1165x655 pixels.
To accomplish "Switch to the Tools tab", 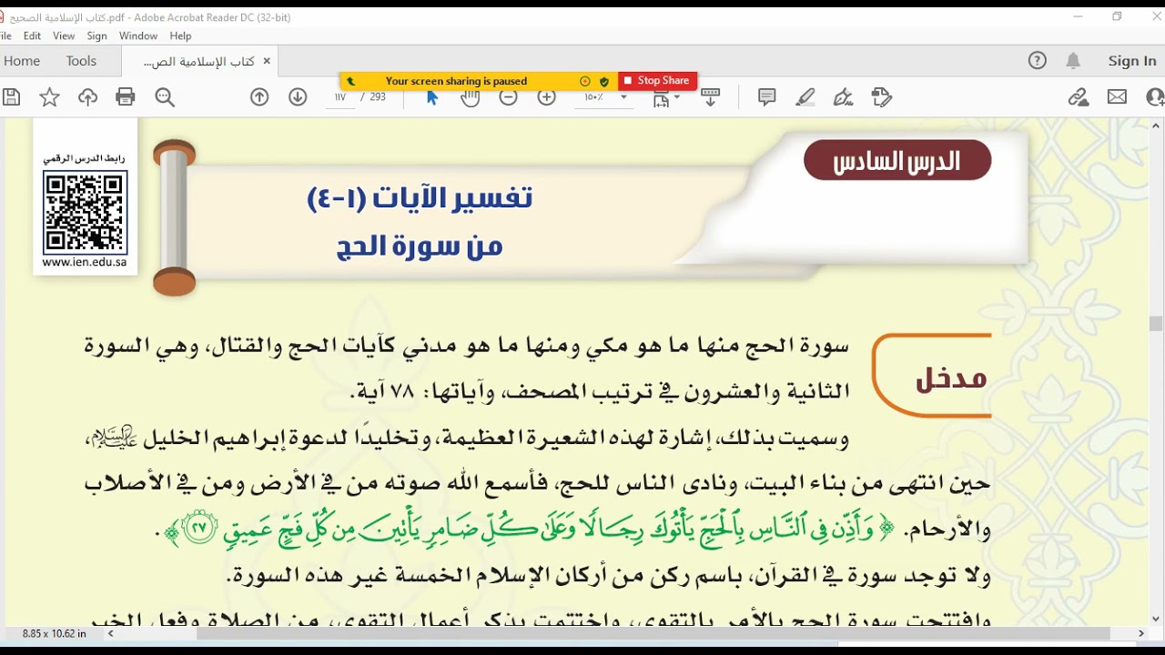I will 81,61.
